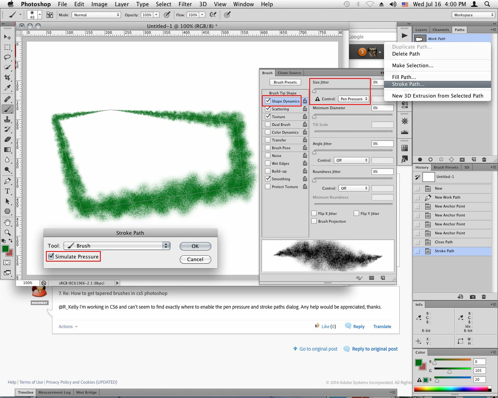Open Stroke Path Tool Brush dropdown

pos(117,246)
